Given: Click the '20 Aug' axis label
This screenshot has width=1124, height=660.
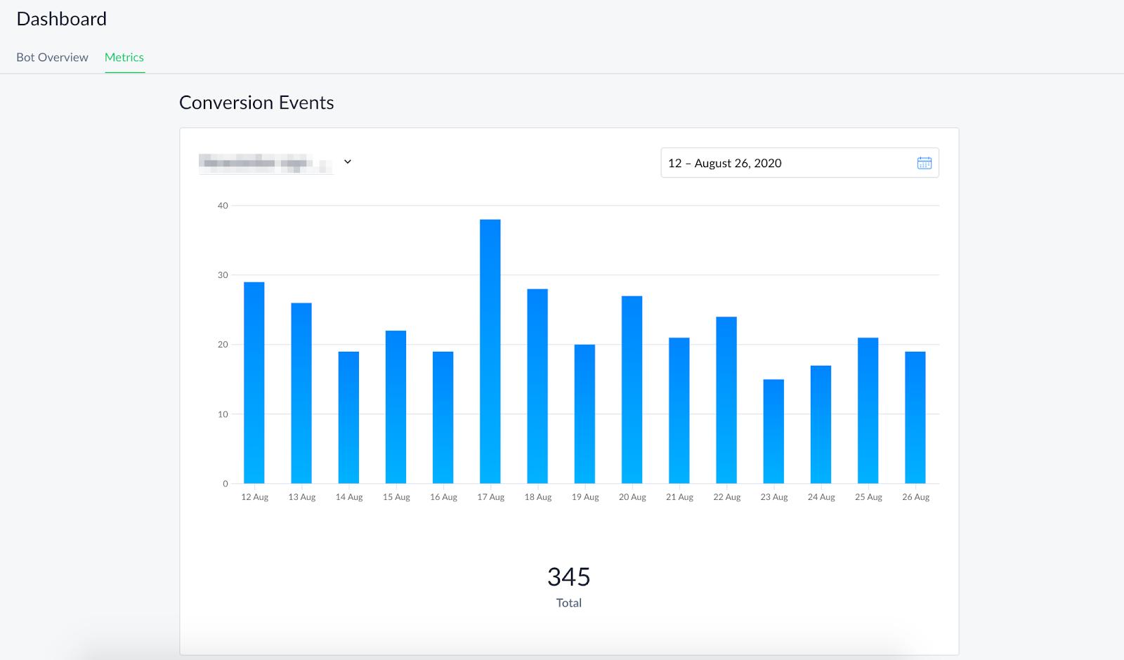Looking at the screenshot, I should pos(632,497).
